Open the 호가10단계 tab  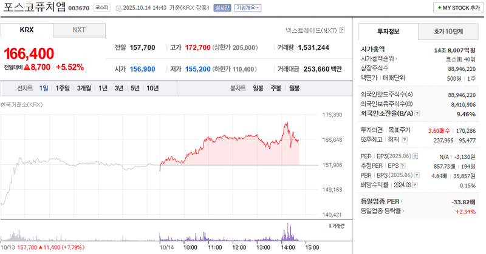pyautogui.click(x=448, y=32)
